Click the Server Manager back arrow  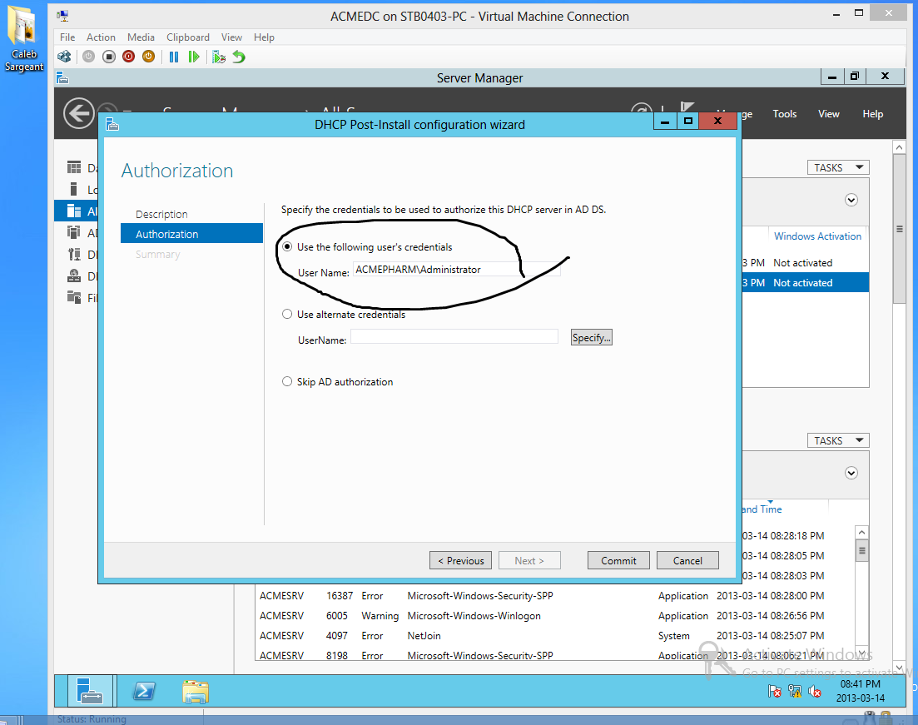click(x=79, y=113)
